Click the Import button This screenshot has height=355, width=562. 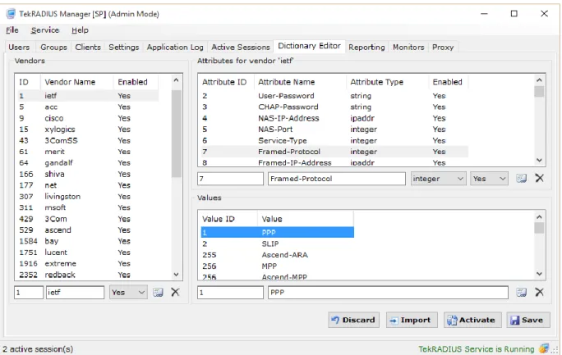pos(412,320)
